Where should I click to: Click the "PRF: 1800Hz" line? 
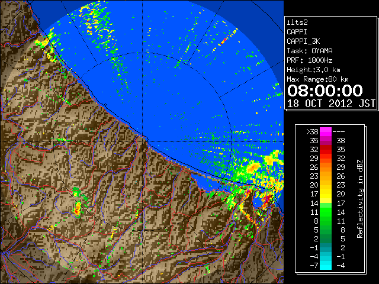[310, 60]
